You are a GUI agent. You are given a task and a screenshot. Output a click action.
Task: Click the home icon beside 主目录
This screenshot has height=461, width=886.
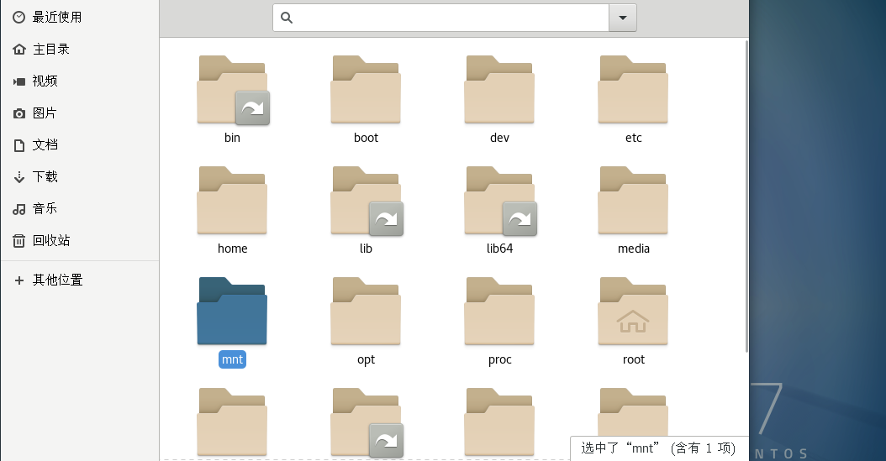coord(19,49)
